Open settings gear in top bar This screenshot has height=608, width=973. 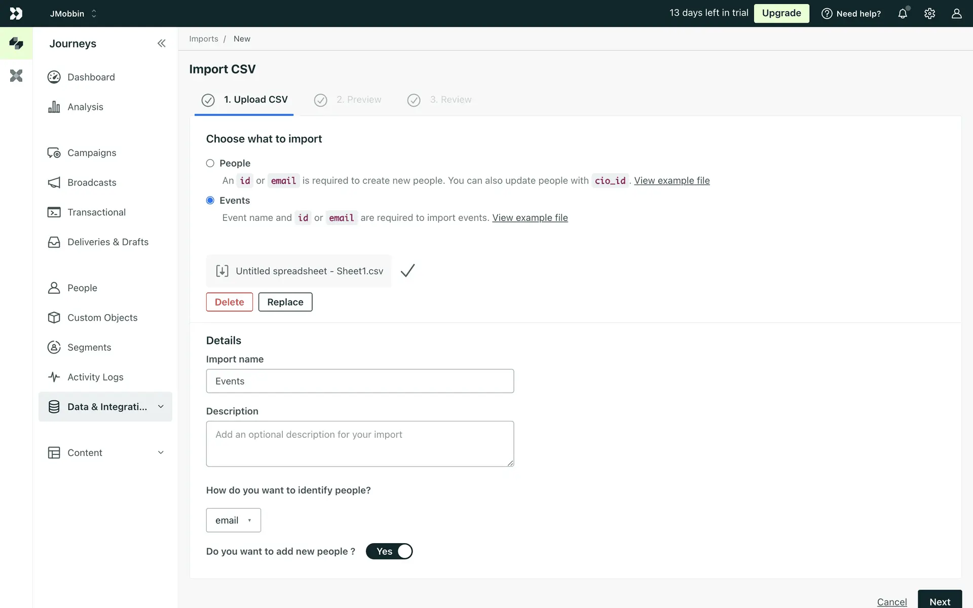pyautogui.click(x=929, y=14)
